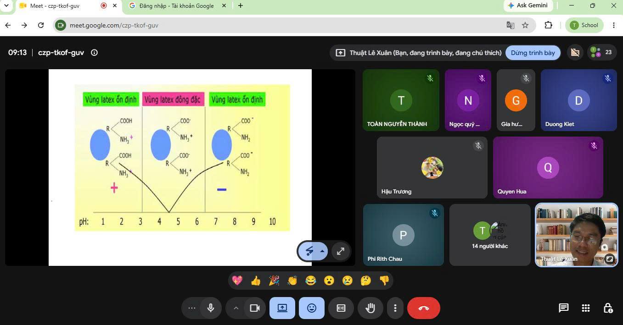Expand audio and video settings chevron
The width and height of the screenshot is (623, 325).
236,308
